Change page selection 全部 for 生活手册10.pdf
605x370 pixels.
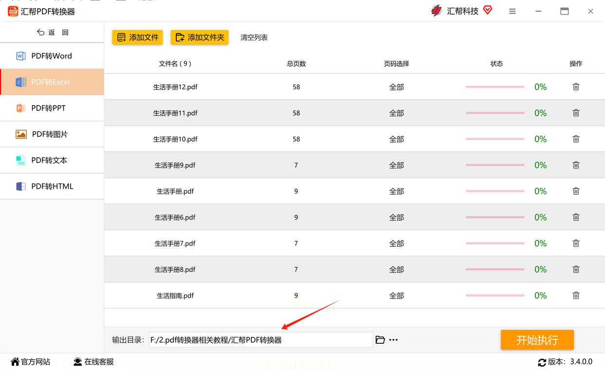click(x=397, y=139)
